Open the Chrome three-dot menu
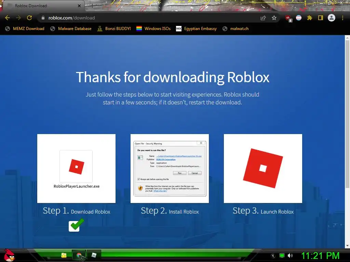 click(342, 18)
